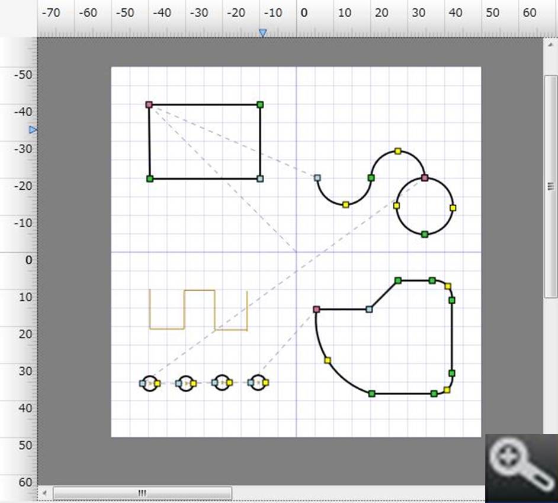Viewport: 558px width, 503px height.
Task: Select the light blue node at rectangle's bottom-right corner
Action: (x=260, y=179)
